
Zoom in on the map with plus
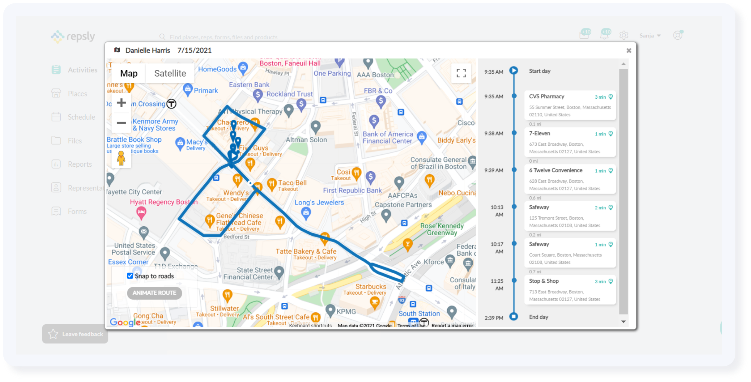121,103
